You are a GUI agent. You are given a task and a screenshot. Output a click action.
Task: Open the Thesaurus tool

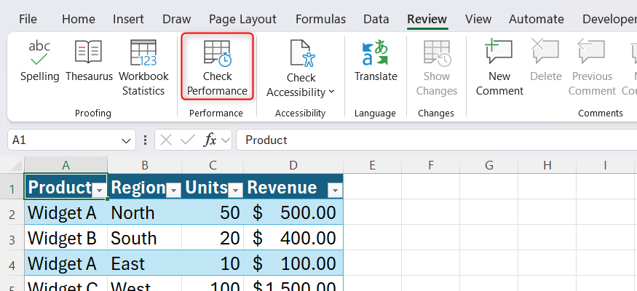point(89,61)
